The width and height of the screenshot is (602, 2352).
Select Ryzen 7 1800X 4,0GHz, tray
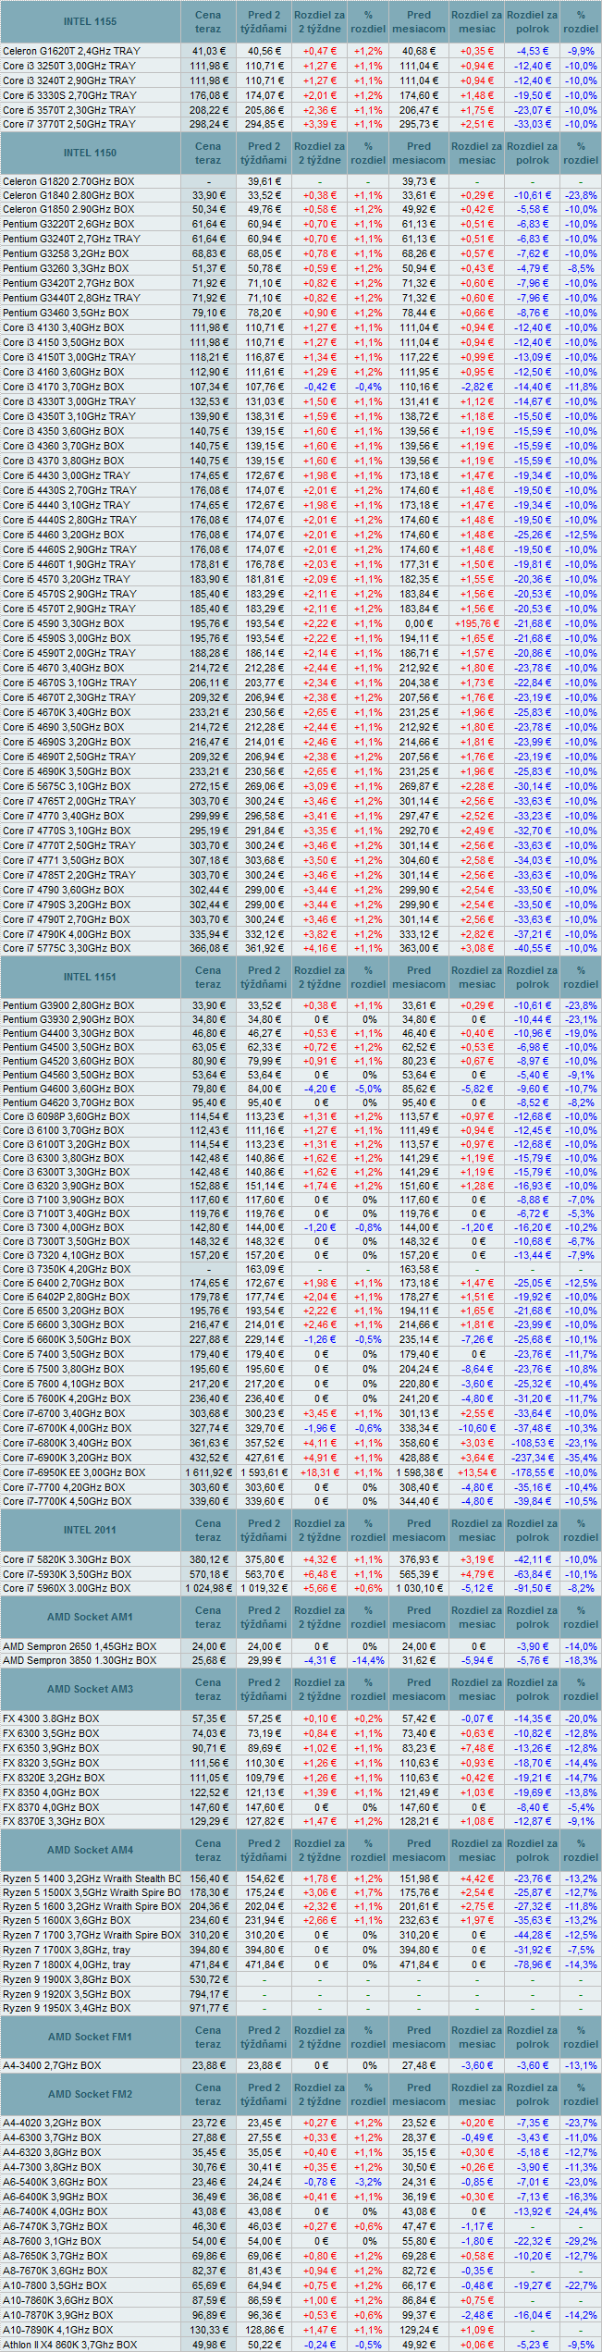click(x=67, y=1964)
